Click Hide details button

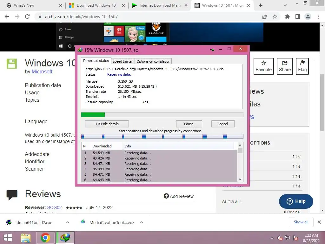(x=107, y=124)
